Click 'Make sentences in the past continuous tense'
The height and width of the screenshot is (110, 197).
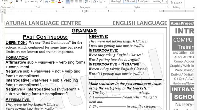point(125,83)
